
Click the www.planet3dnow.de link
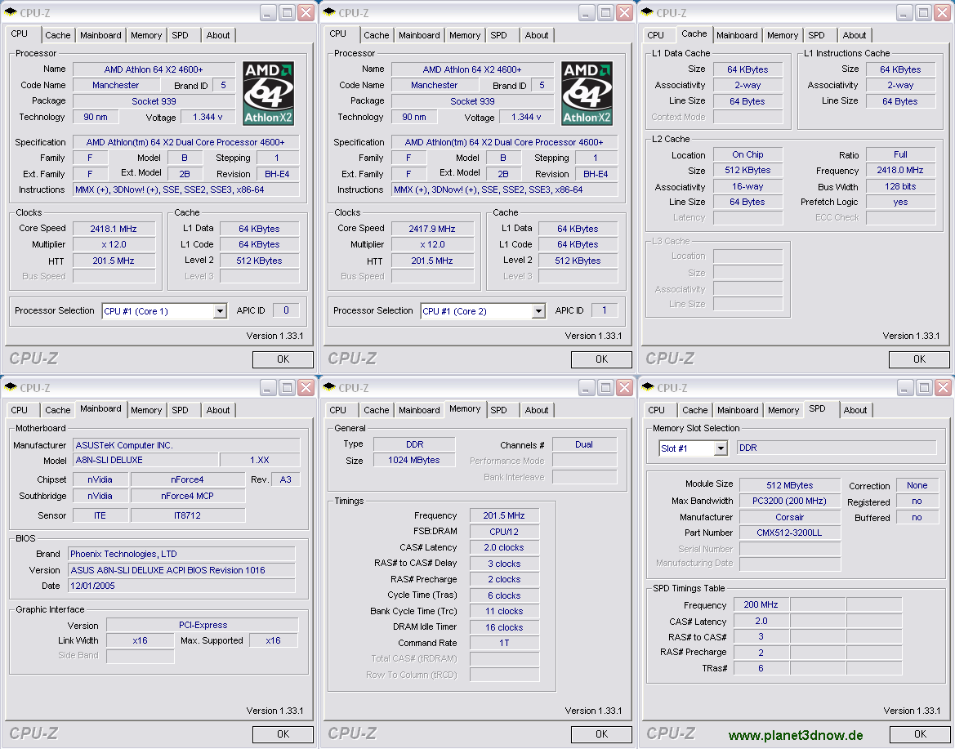pyautogui.click(x=796, y=736)
